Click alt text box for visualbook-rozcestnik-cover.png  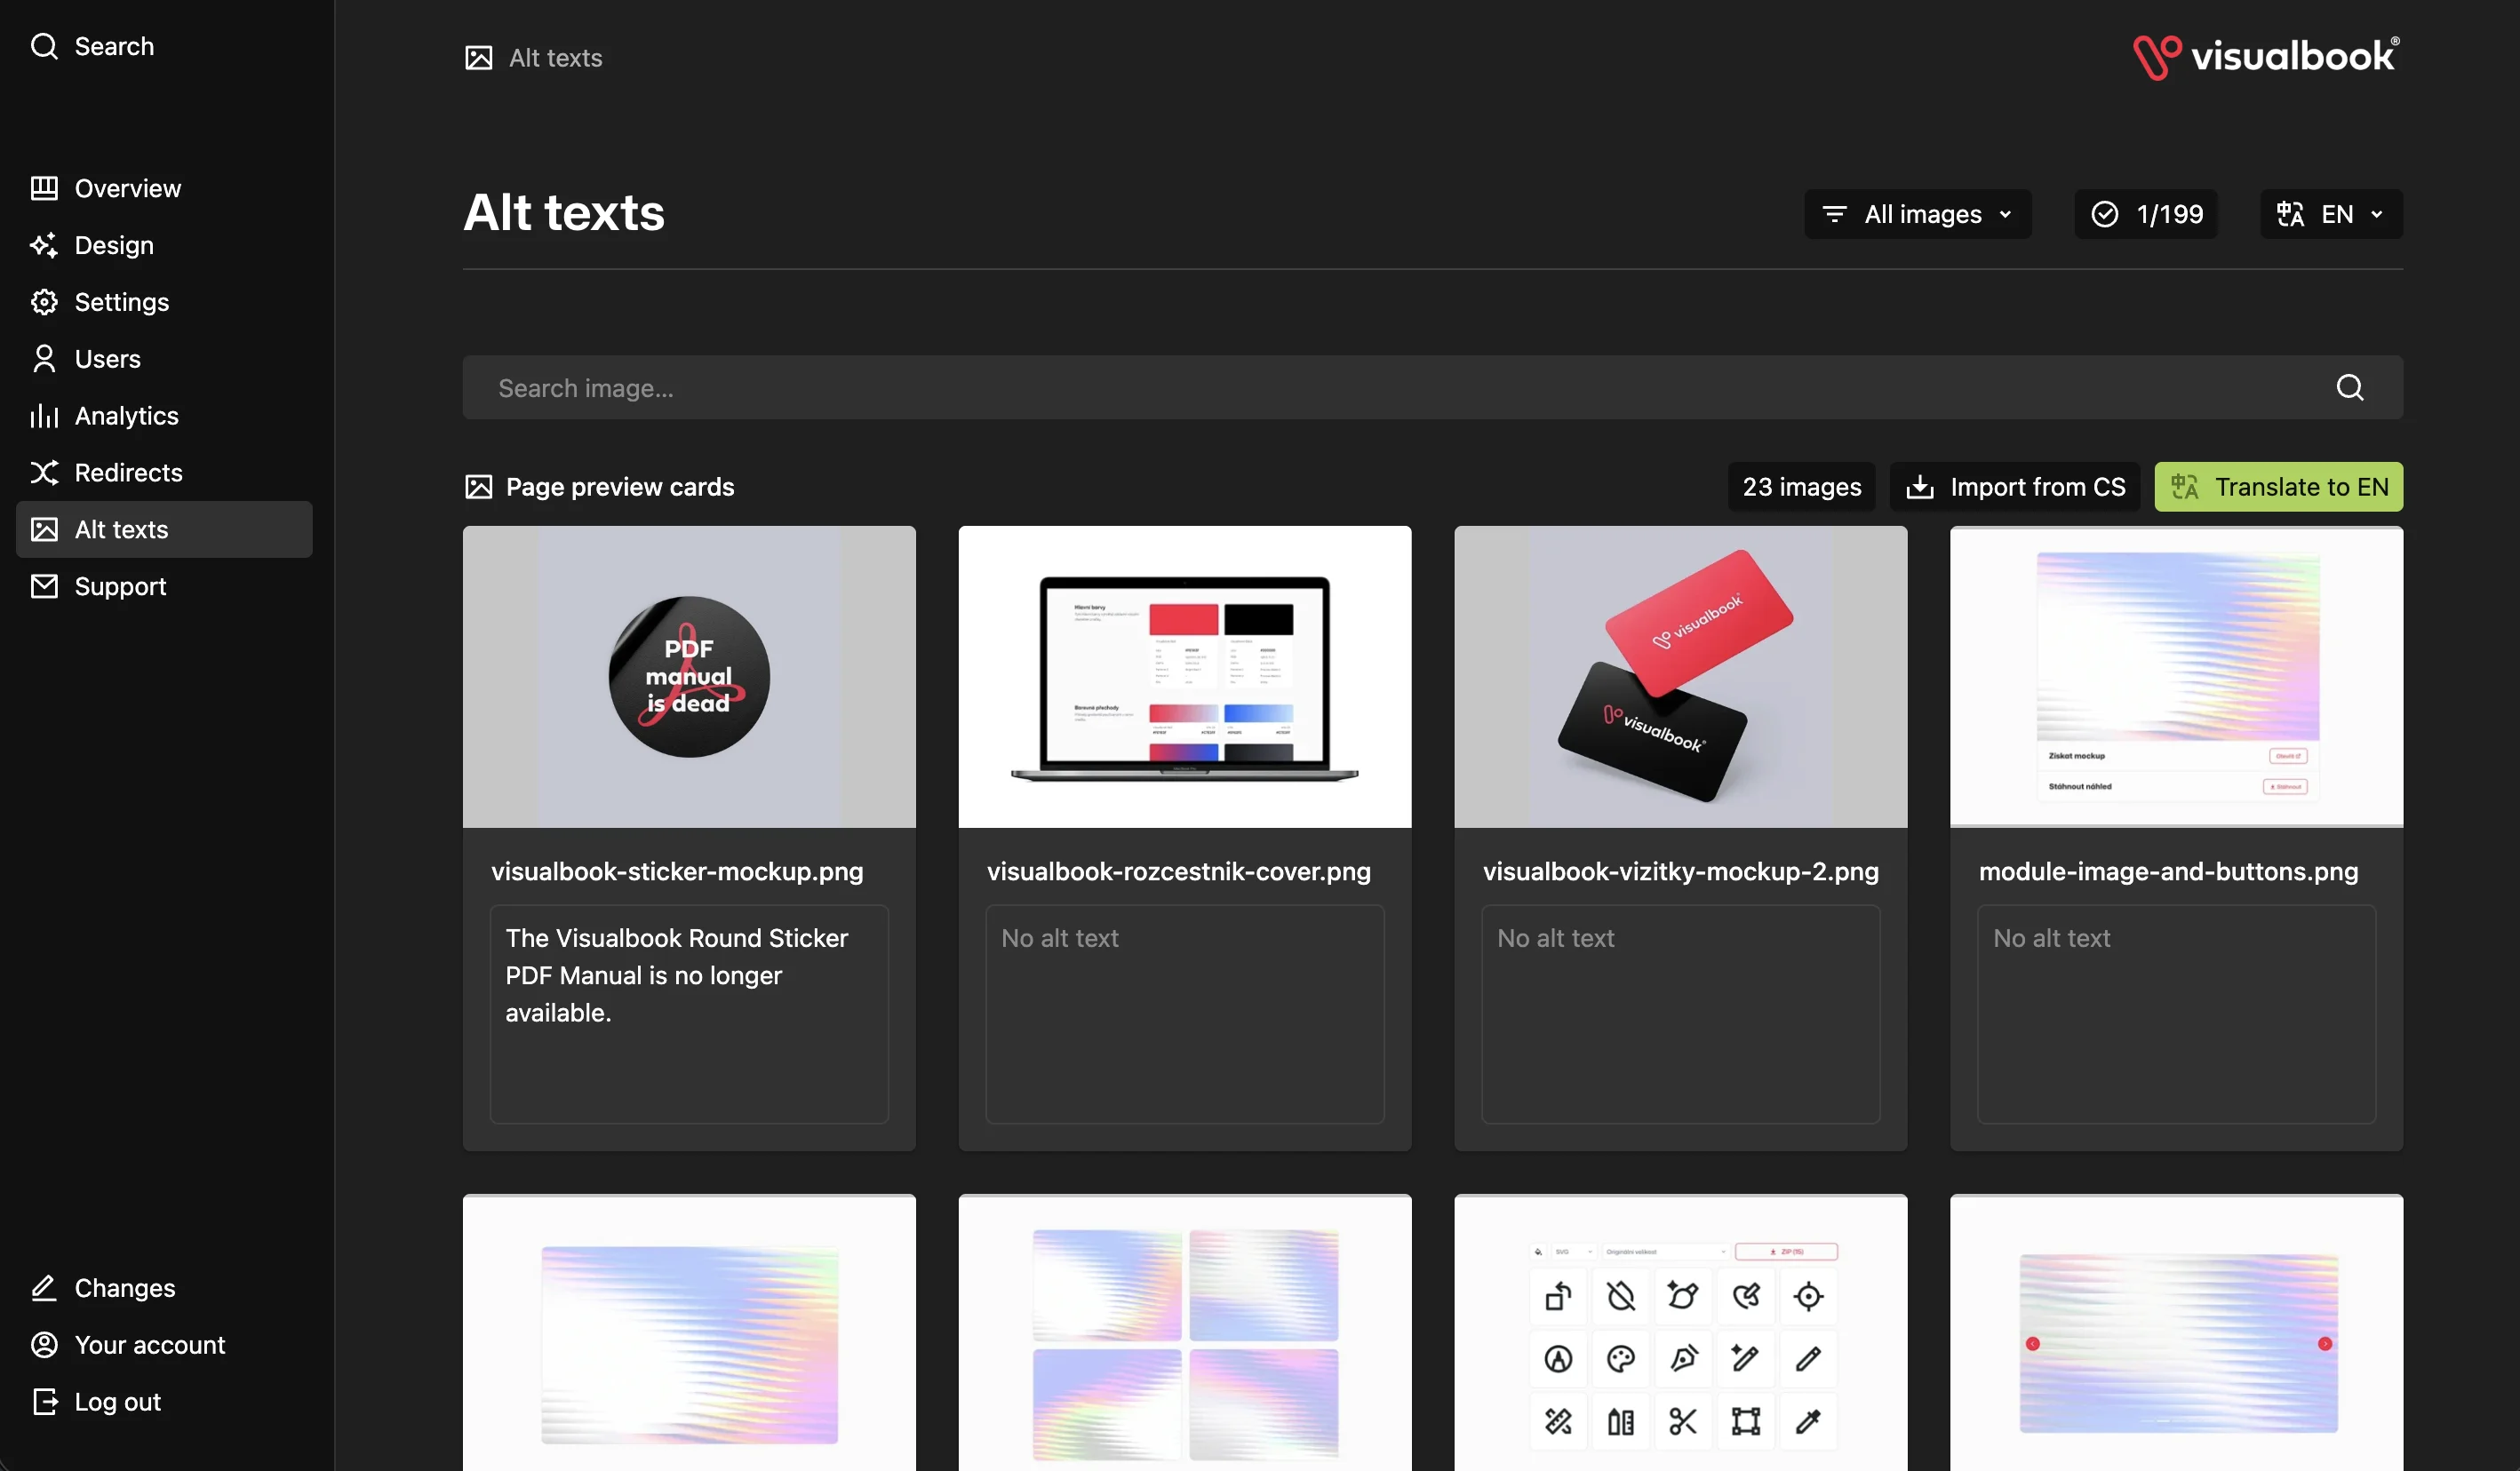1184,1014
